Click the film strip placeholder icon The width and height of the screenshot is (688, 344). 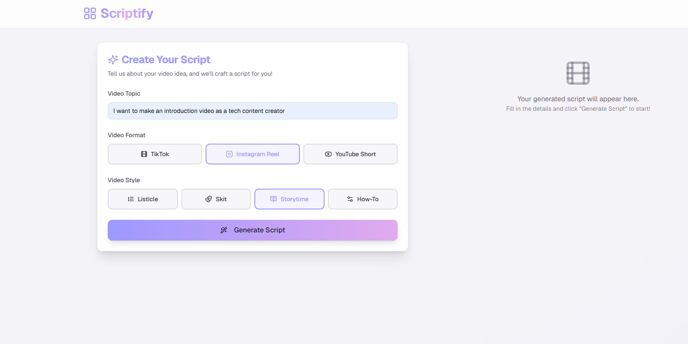click(578, 73)
